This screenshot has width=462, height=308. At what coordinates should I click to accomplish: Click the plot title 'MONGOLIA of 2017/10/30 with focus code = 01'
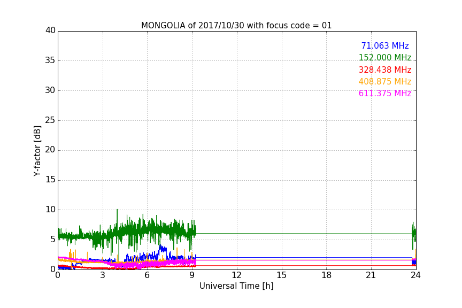tap(236, 25)
